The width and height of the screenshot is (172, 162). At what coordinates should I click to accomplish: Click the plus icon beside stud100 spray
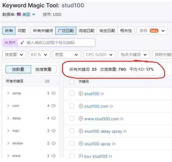pos(81,144)
